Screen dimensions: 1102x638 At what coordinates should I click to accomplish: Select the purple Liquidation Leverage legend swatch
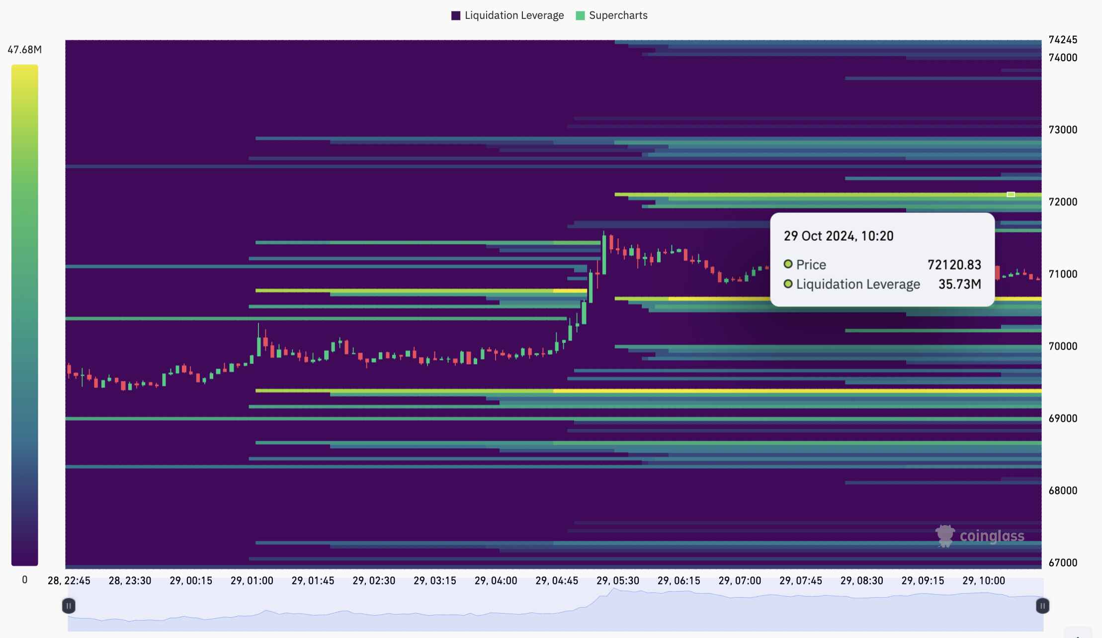[x=455, y=15]
